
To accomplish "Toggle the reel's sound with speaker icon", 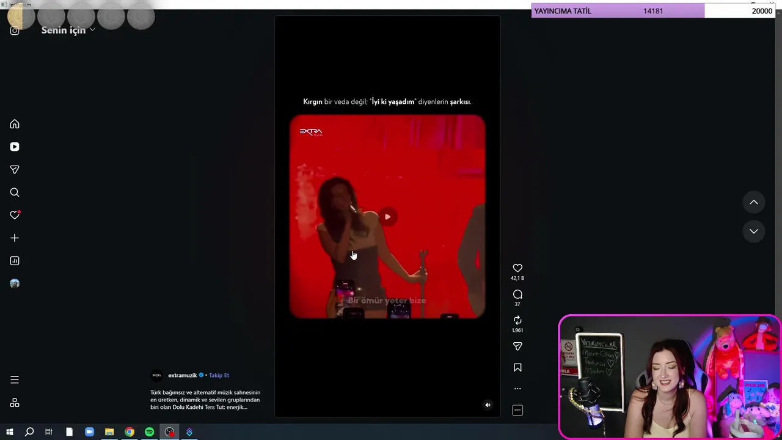I will tap(488, 405).
